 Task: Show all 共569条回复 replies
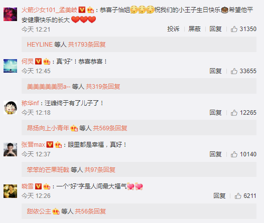pyautogui.click(x=110, y=128)
